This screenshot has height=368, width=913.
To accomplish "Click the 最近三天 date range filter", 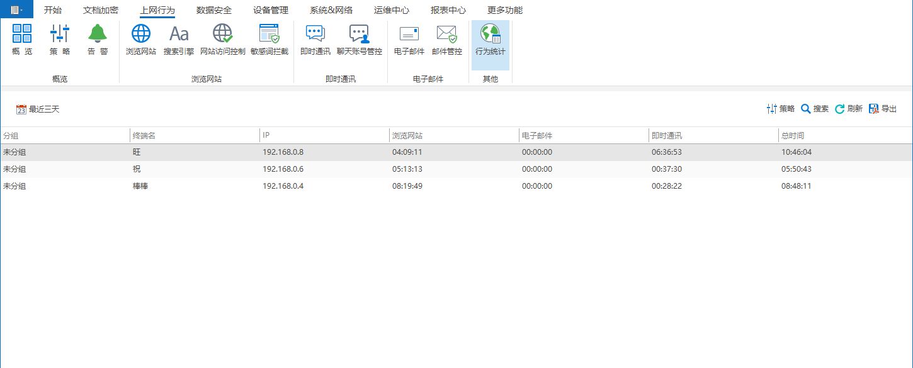I will coord(38,109).
